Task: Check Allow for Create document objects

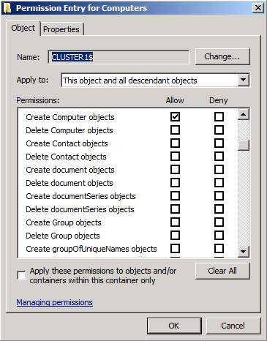Action: (x=175, y=170)
